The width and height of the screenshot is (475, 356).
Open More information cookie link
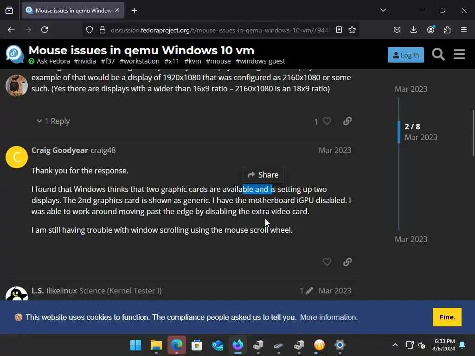pyautogui.click(x=329, y=317)
